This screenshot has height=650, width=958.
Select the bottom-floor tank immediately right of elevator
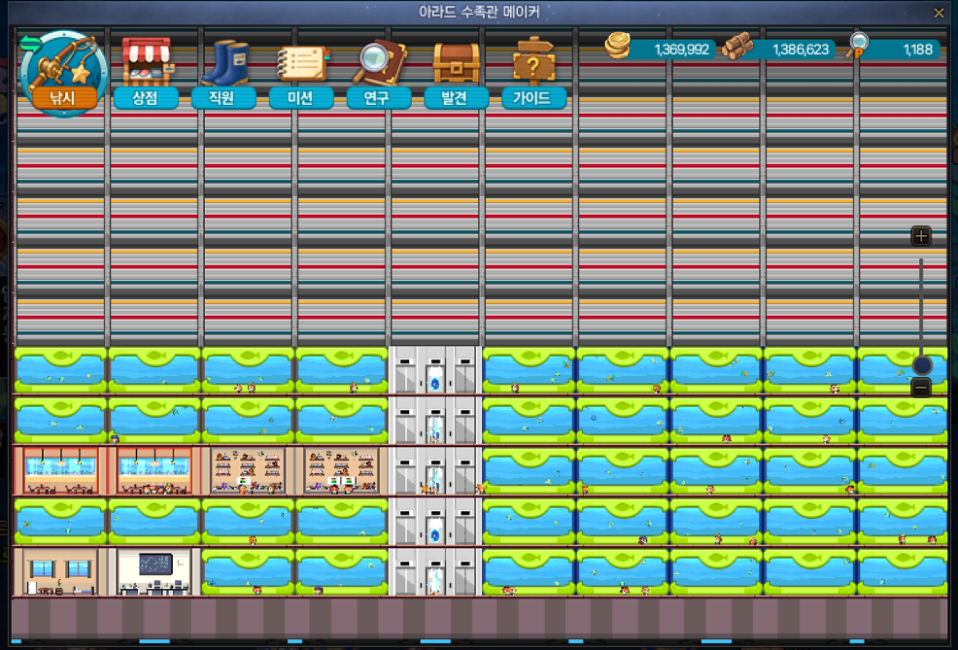click(530, 572)
